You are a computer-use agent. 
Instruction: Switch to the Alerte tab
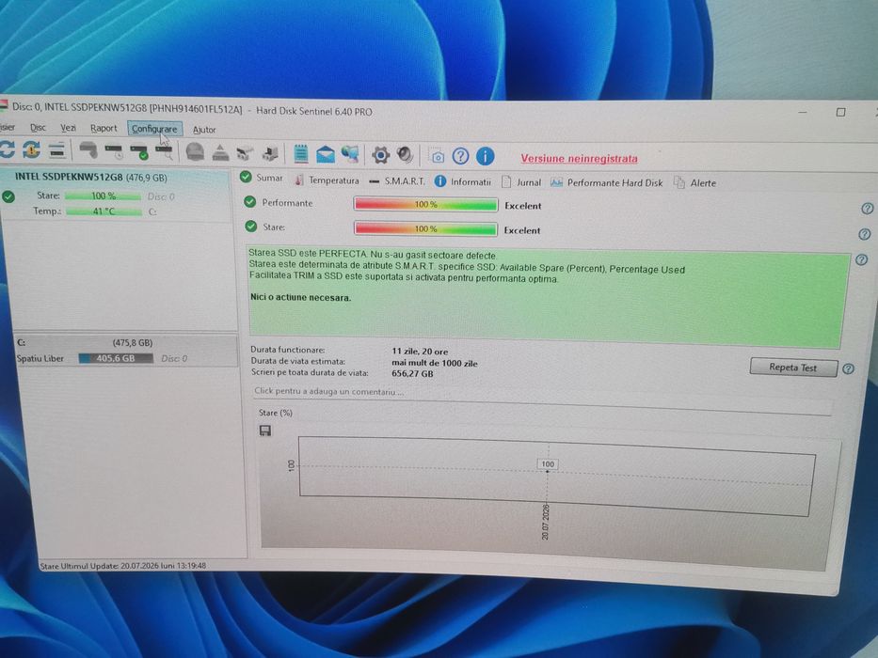(x=694, y=183)
